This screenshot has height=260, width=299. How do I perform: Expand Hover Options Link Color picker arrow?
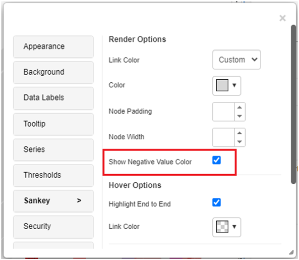(x=234, y=227)
